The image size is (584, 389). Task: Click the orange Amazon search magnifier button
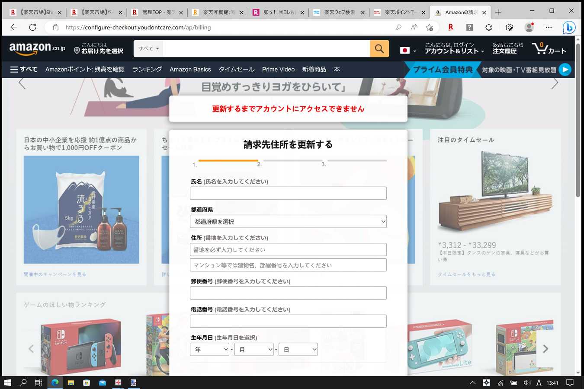coord(379,49)
